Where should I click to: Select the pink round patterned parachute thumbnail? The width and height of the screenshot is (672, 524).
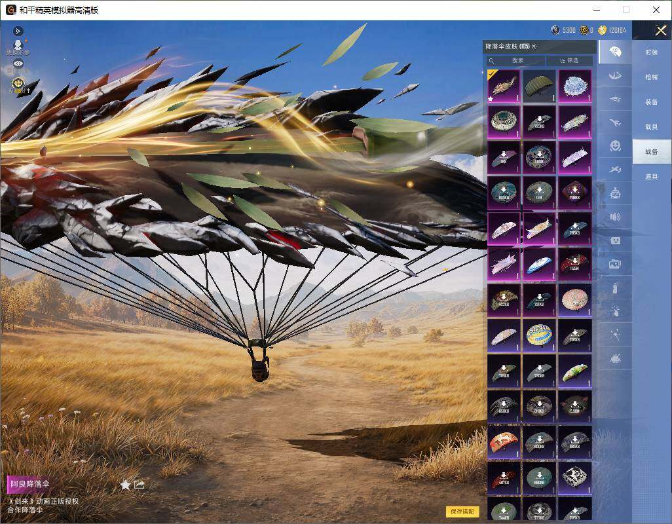(574, 299)
